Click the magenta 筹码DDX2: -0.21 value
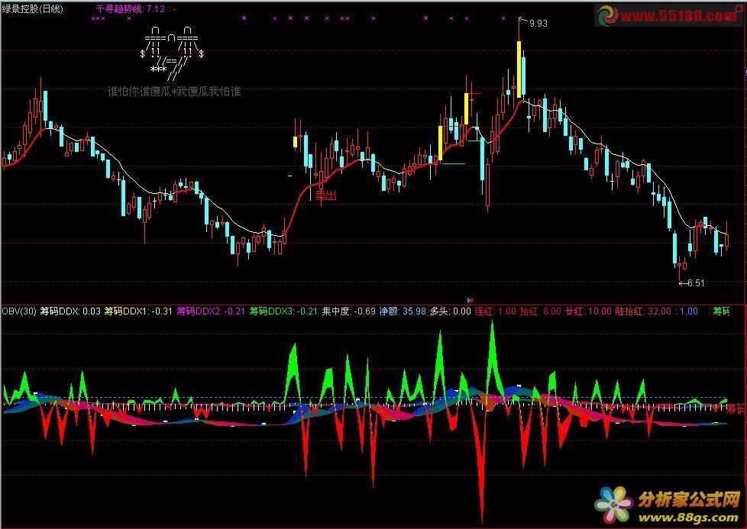 211,311
